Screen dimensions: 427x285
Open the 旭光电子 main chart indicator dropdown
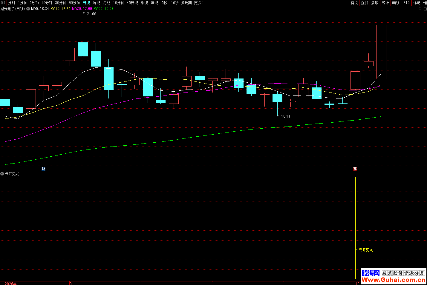pos(28,9)
